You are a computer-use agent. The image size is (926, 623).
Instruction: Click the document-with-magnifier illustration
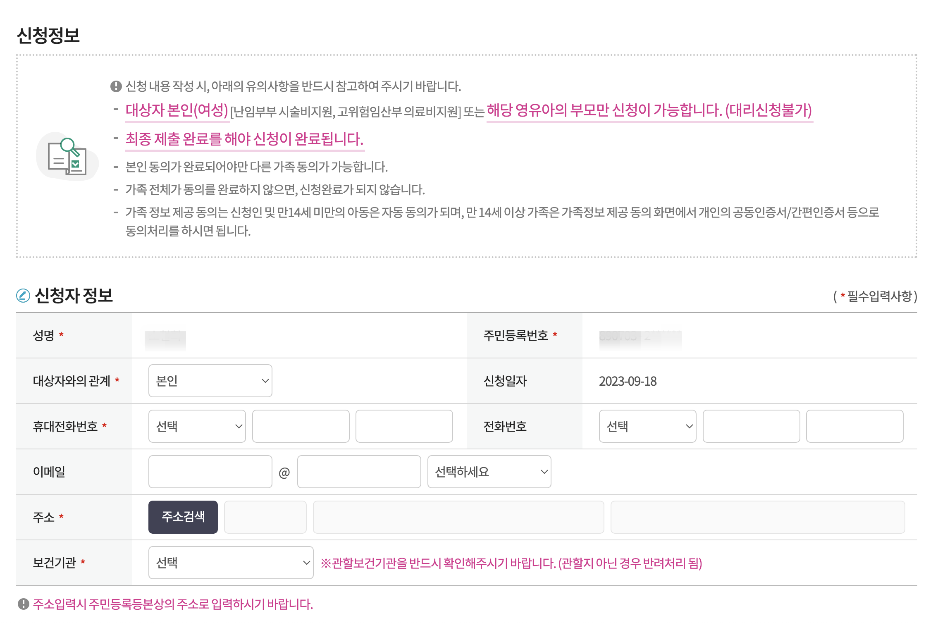click(67, 159)
